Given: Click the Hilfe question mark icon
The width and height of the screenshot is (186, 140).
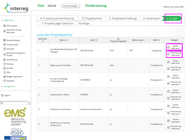Looking at the screenshot, I should pyautogui.click(x=4, y=72).
